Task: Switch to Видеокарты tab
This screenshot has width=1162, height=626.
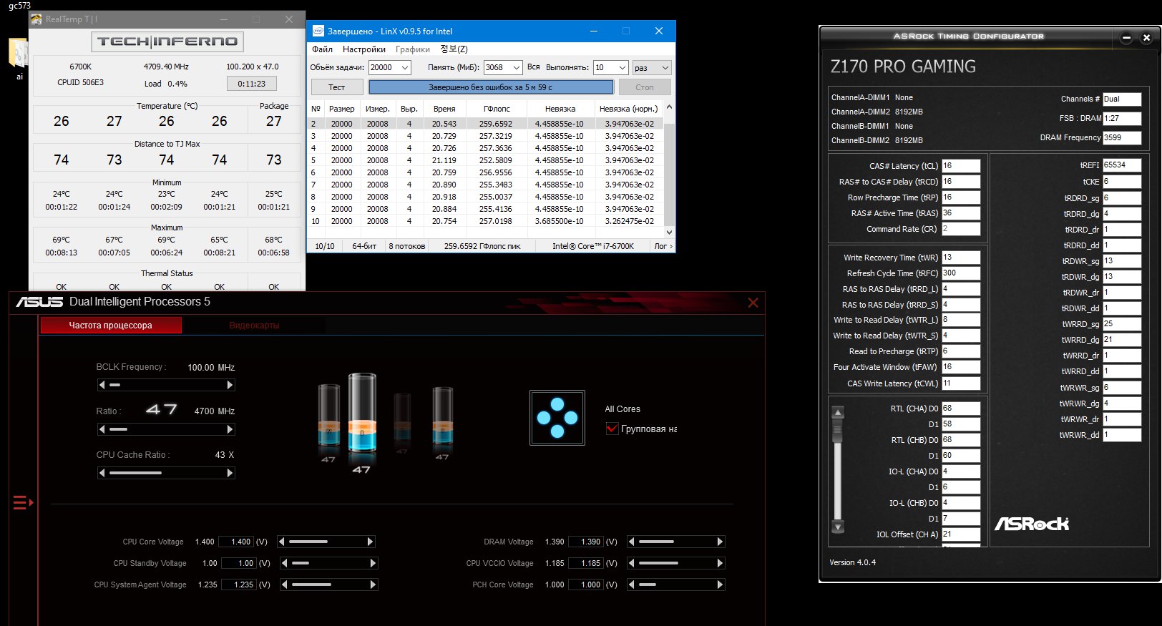Action: (254, 326)
